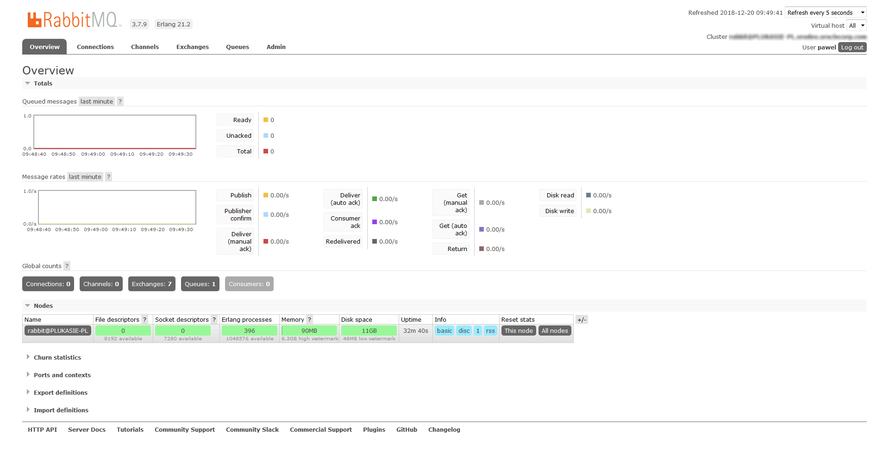The height and width of the screenshot is (465, 889).
Task: Open the Exchanges tab
Action: point(193,47)
